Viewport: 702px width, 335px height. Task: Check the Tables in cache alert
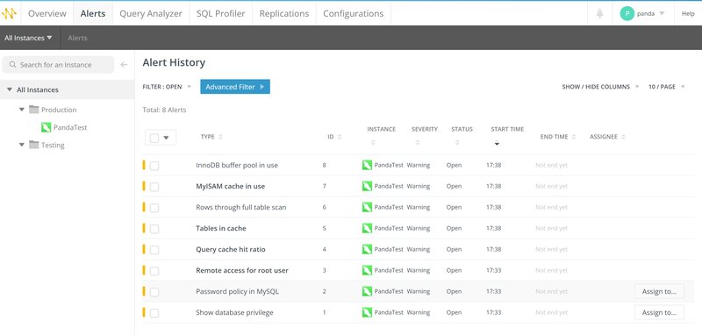(x=154, y=229)
